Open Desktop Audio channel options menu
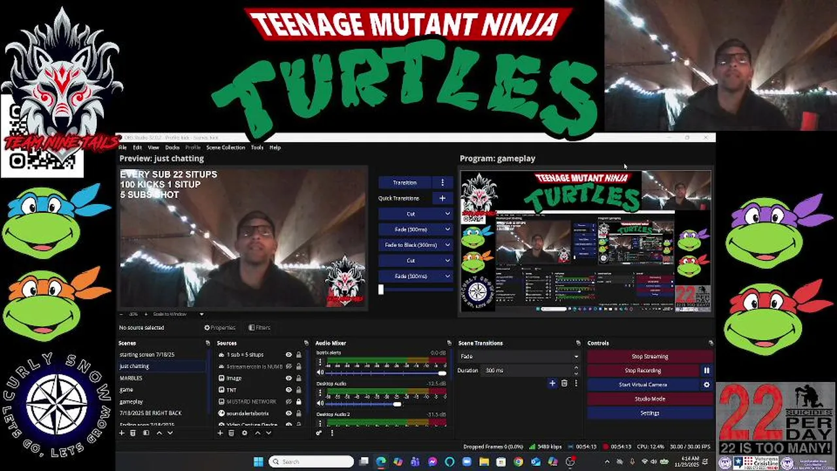This screenshot has width=837, height=471. pos(320,393)
